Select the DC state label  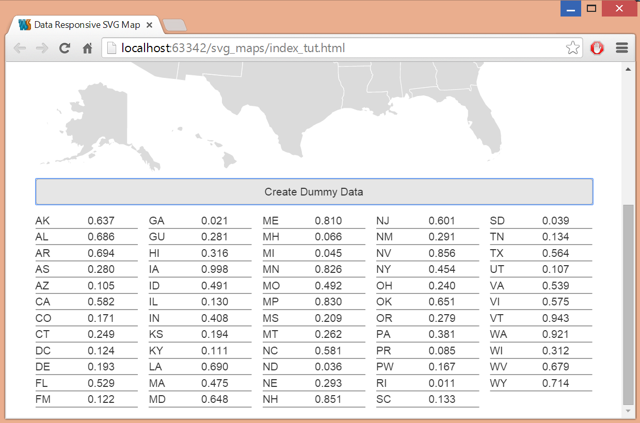click(43, 351)
